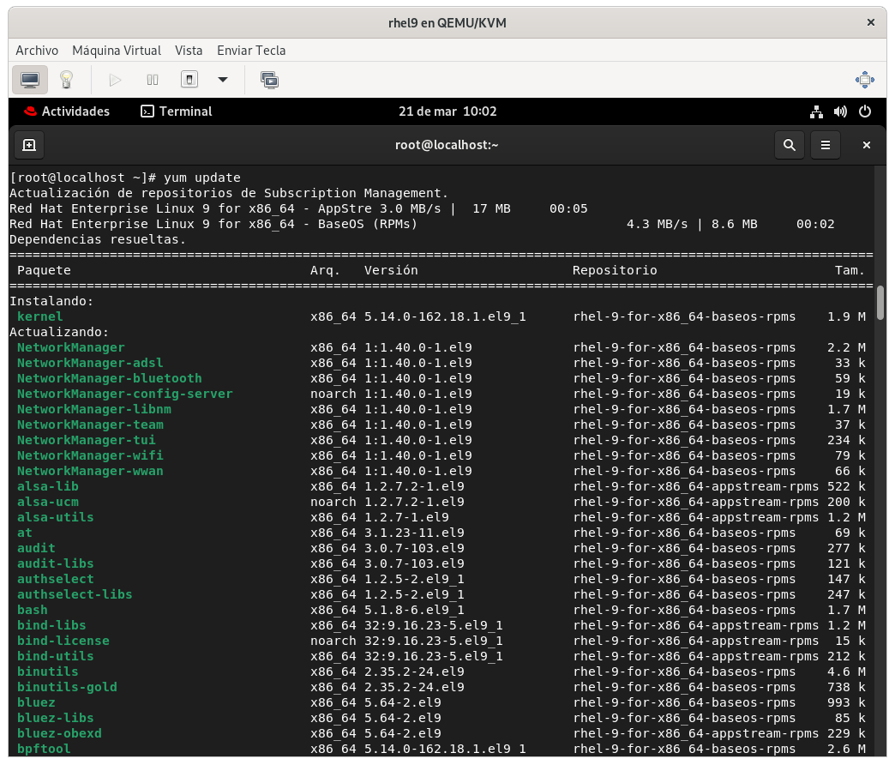
Task: Show the graphical console view
Action: [30, 80]
